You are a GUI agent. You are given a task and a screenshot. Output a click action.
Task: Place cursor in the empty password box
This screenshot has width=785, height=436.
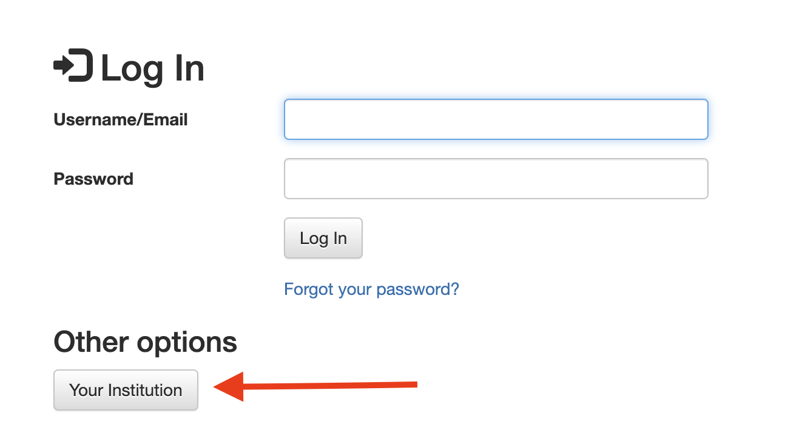496,179
